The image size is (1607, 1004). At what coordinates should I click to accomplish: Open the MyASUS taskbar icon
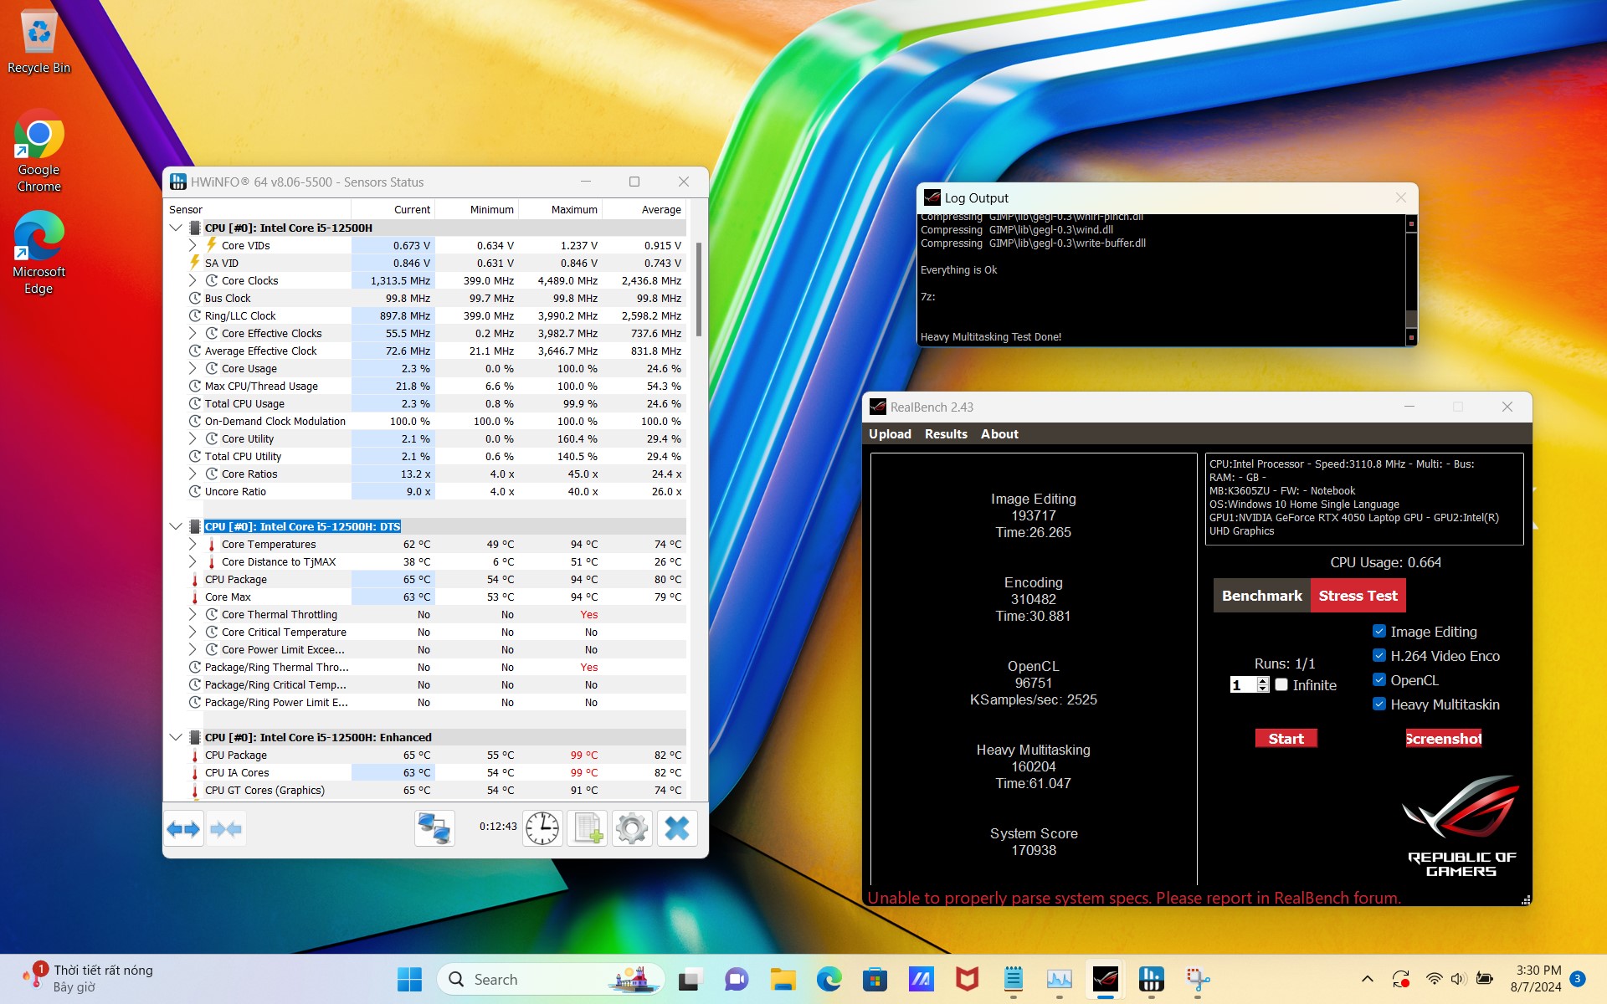(x=921, y=979)
